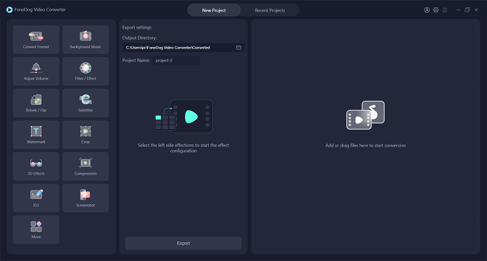Viewport: 487px width, 261px height.
Task: Browse for output directory folder
Action: tap(239, 47)
